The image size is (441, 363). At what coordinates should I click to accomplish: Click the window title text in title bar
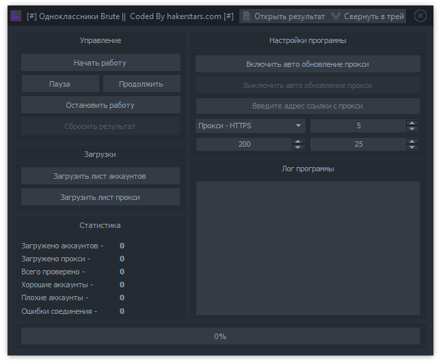[x=130, y=16]
